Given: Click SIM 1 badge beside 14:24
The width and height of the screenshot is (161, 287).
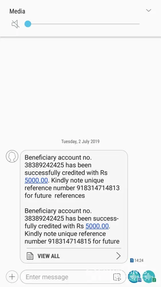Looking at the screenshot, I should click(132, 260).
